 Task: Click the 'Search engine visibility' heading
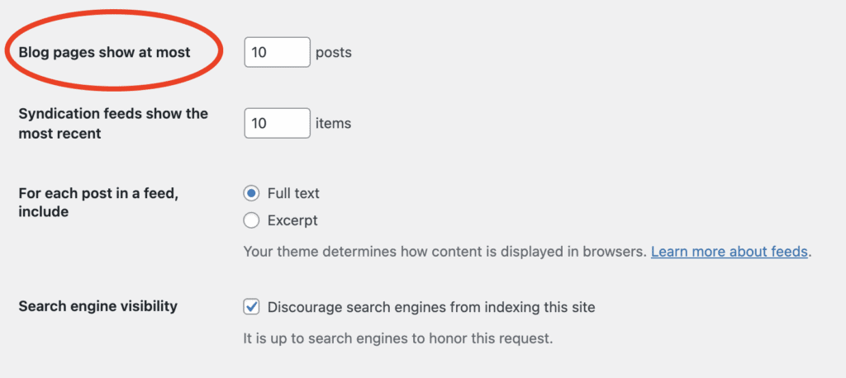pos(98,306)
